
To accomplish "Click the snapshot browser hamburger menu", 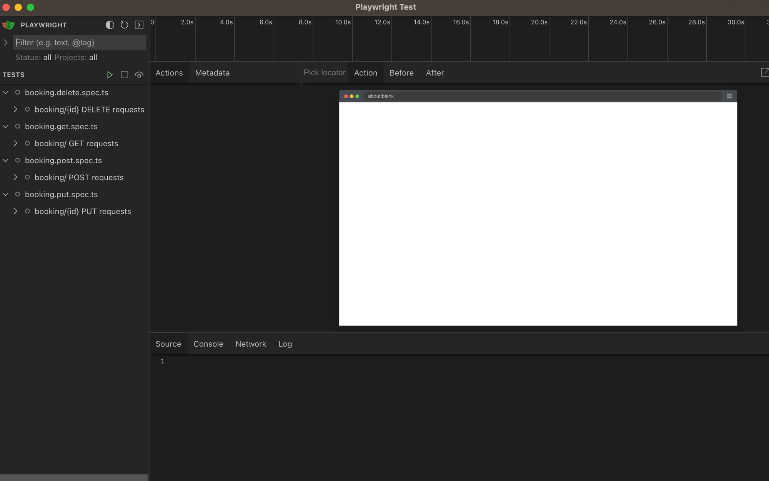I will pyautogui.click(x=729, y=96).
